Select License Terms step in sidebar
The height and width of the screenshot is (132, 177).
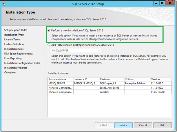pyautogui.click(x=12, y=40)
